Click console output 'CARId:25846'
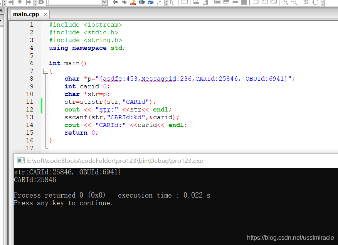Screen dimensions: 338x245 click(x=35, y=180)
